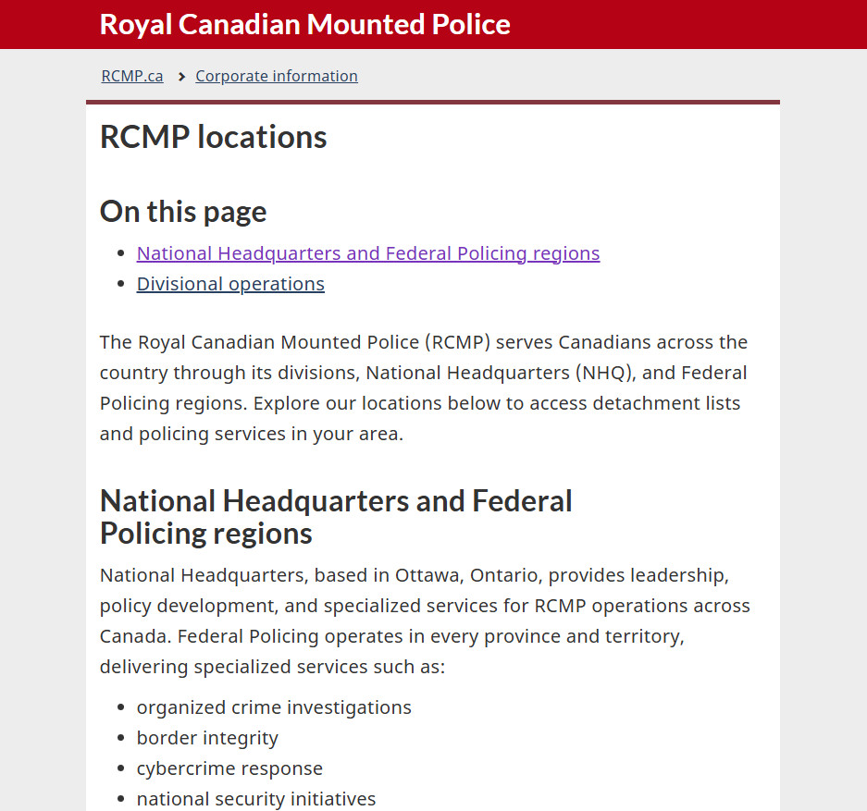Screen dimensions: 867x811
Task: Select the cybercrime response list item
Action: (229, 768)
